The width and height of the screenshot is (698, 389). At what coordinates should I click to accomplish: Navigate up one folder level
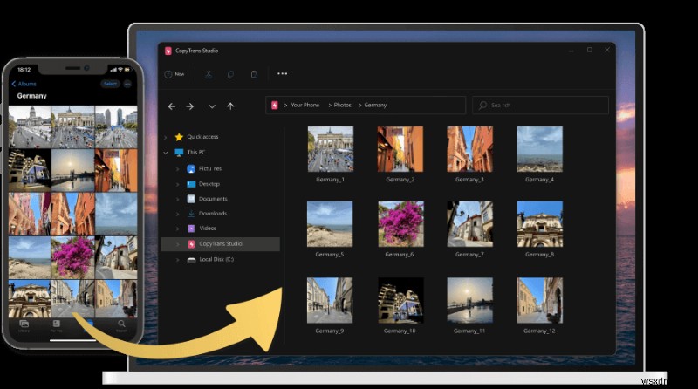click(230, 106)
